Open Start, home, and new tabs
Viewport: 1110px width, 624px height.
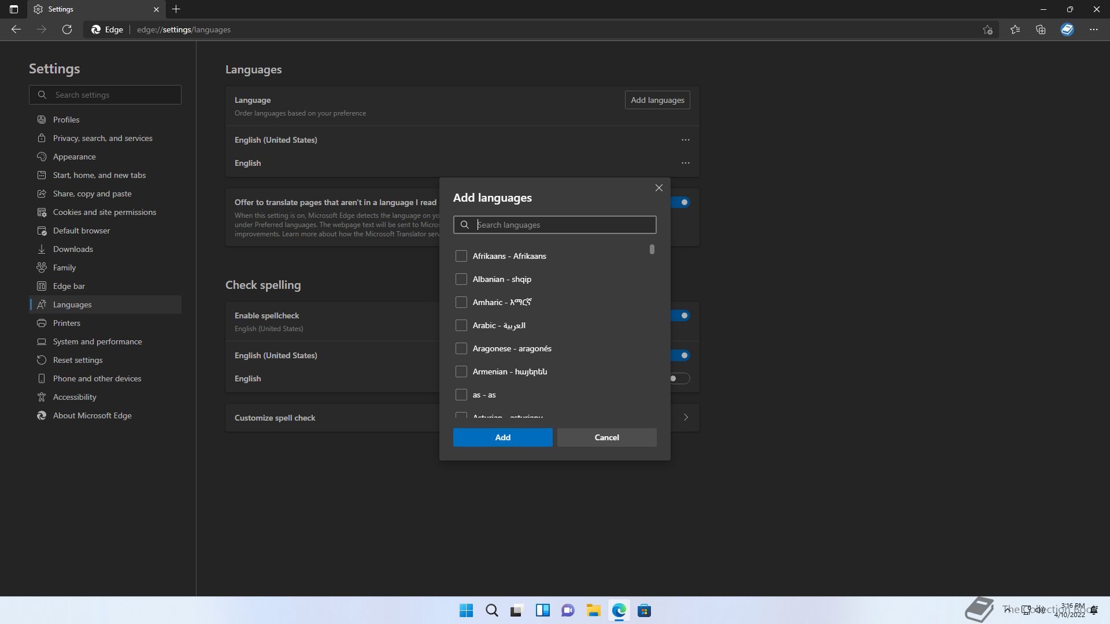pos(105,175)
